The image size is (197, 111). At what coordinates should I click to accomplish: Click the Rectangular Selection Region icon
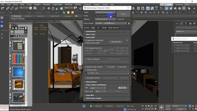pyautogui.click(x=39, y=8)
